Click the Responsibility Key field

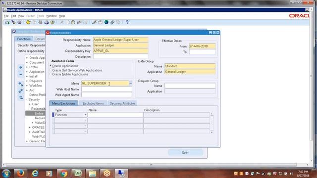coord(120,51)
